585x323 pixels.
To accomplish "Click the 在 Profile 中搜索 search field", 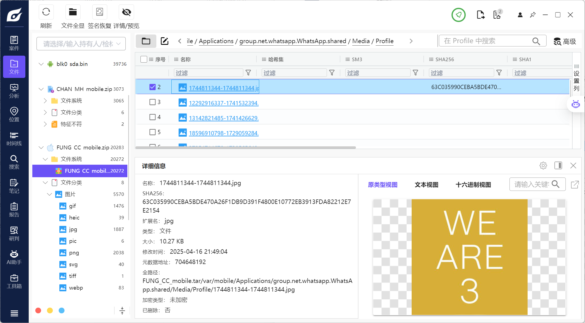I will click(x=486, y=41).
